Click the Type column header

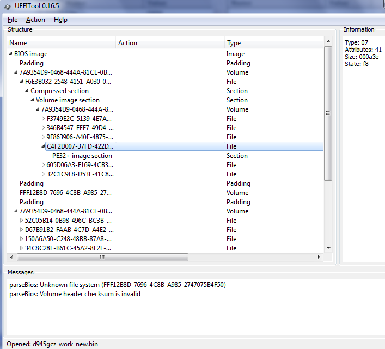[274, 42]
